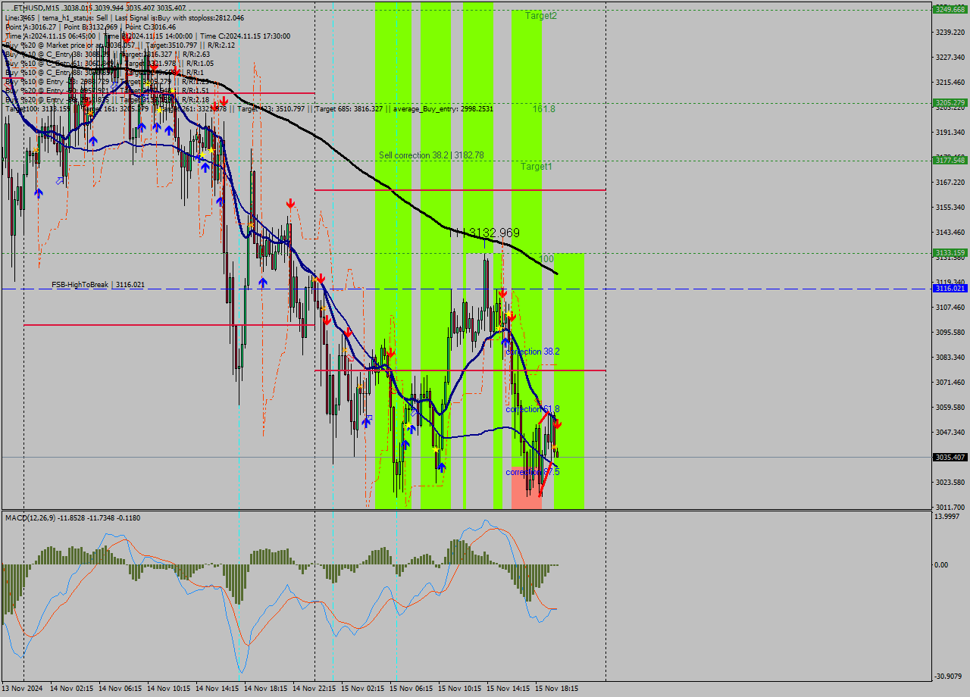Click the Sell correction 38.2 | 3182.78 label
The image size is (970, 697).
pos(431,155)
